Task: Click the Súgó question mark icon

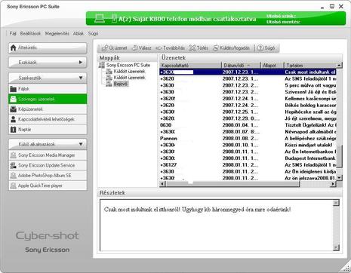Action: 260,48
